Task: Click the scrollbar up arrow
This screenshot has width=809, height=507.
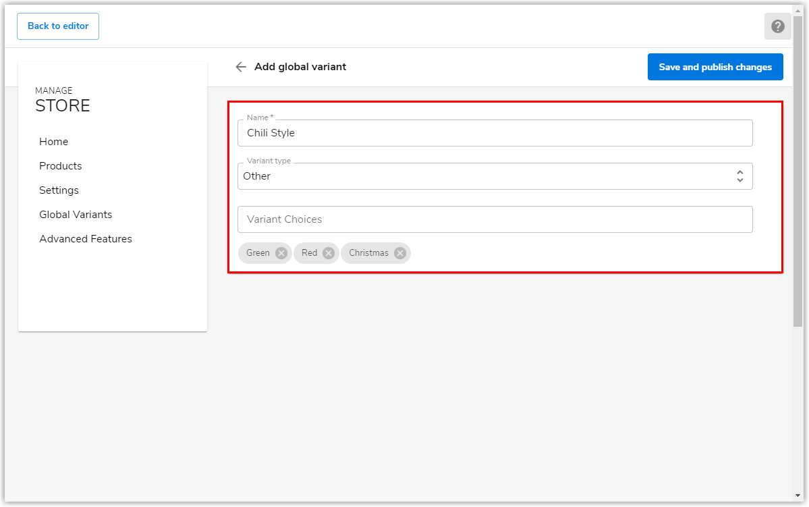Action: tap(798, 10)
